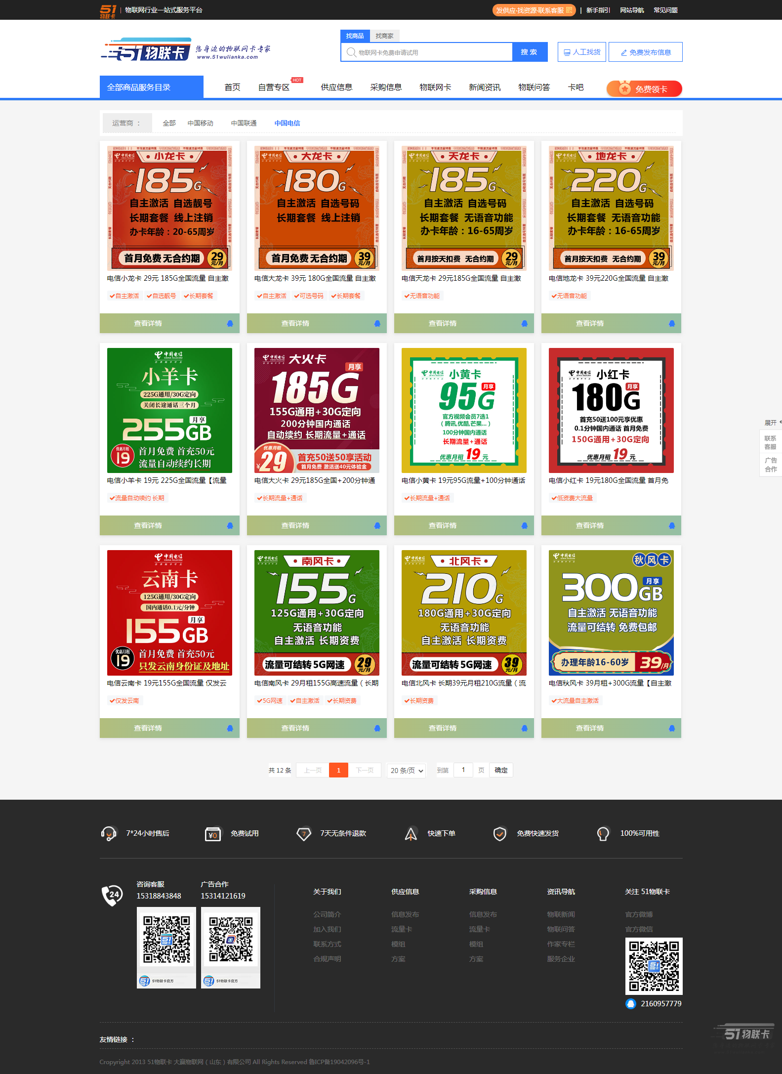
Task: Click QQ bell icon on 电信地龙卡 card
Action: click(671, 323)
